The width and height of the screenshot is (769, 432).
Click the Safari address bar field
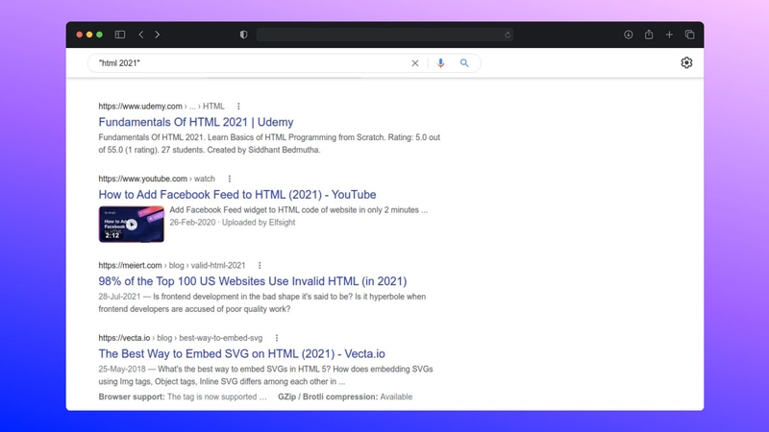click(x=385, y=35)
